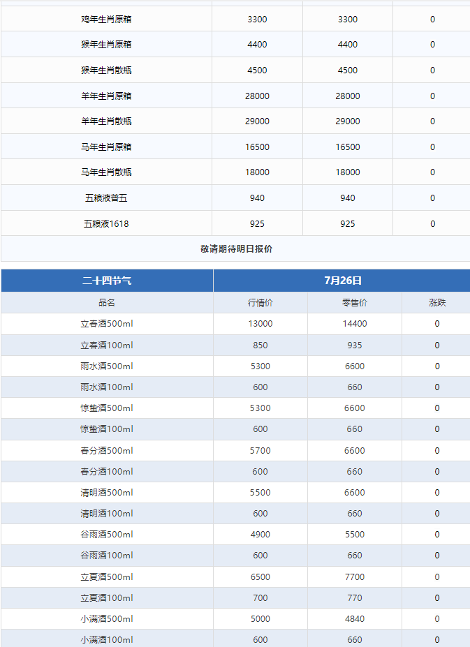Screen dimensions: 470x647
Task: Click the 二十四节气 table header
Action: coord(107,281)
